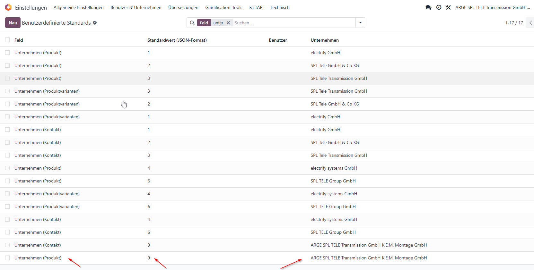Open the debug tools icon
534x270 pixels.
448,7
